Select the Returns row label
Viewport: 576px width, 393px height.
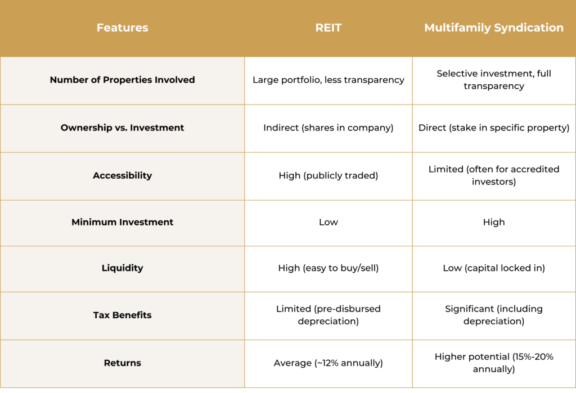[122, 363]
